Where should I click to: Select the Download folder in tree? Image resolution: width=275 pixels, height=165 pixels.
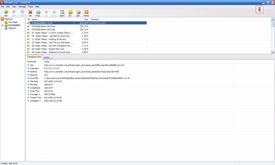tap(13, 22)
